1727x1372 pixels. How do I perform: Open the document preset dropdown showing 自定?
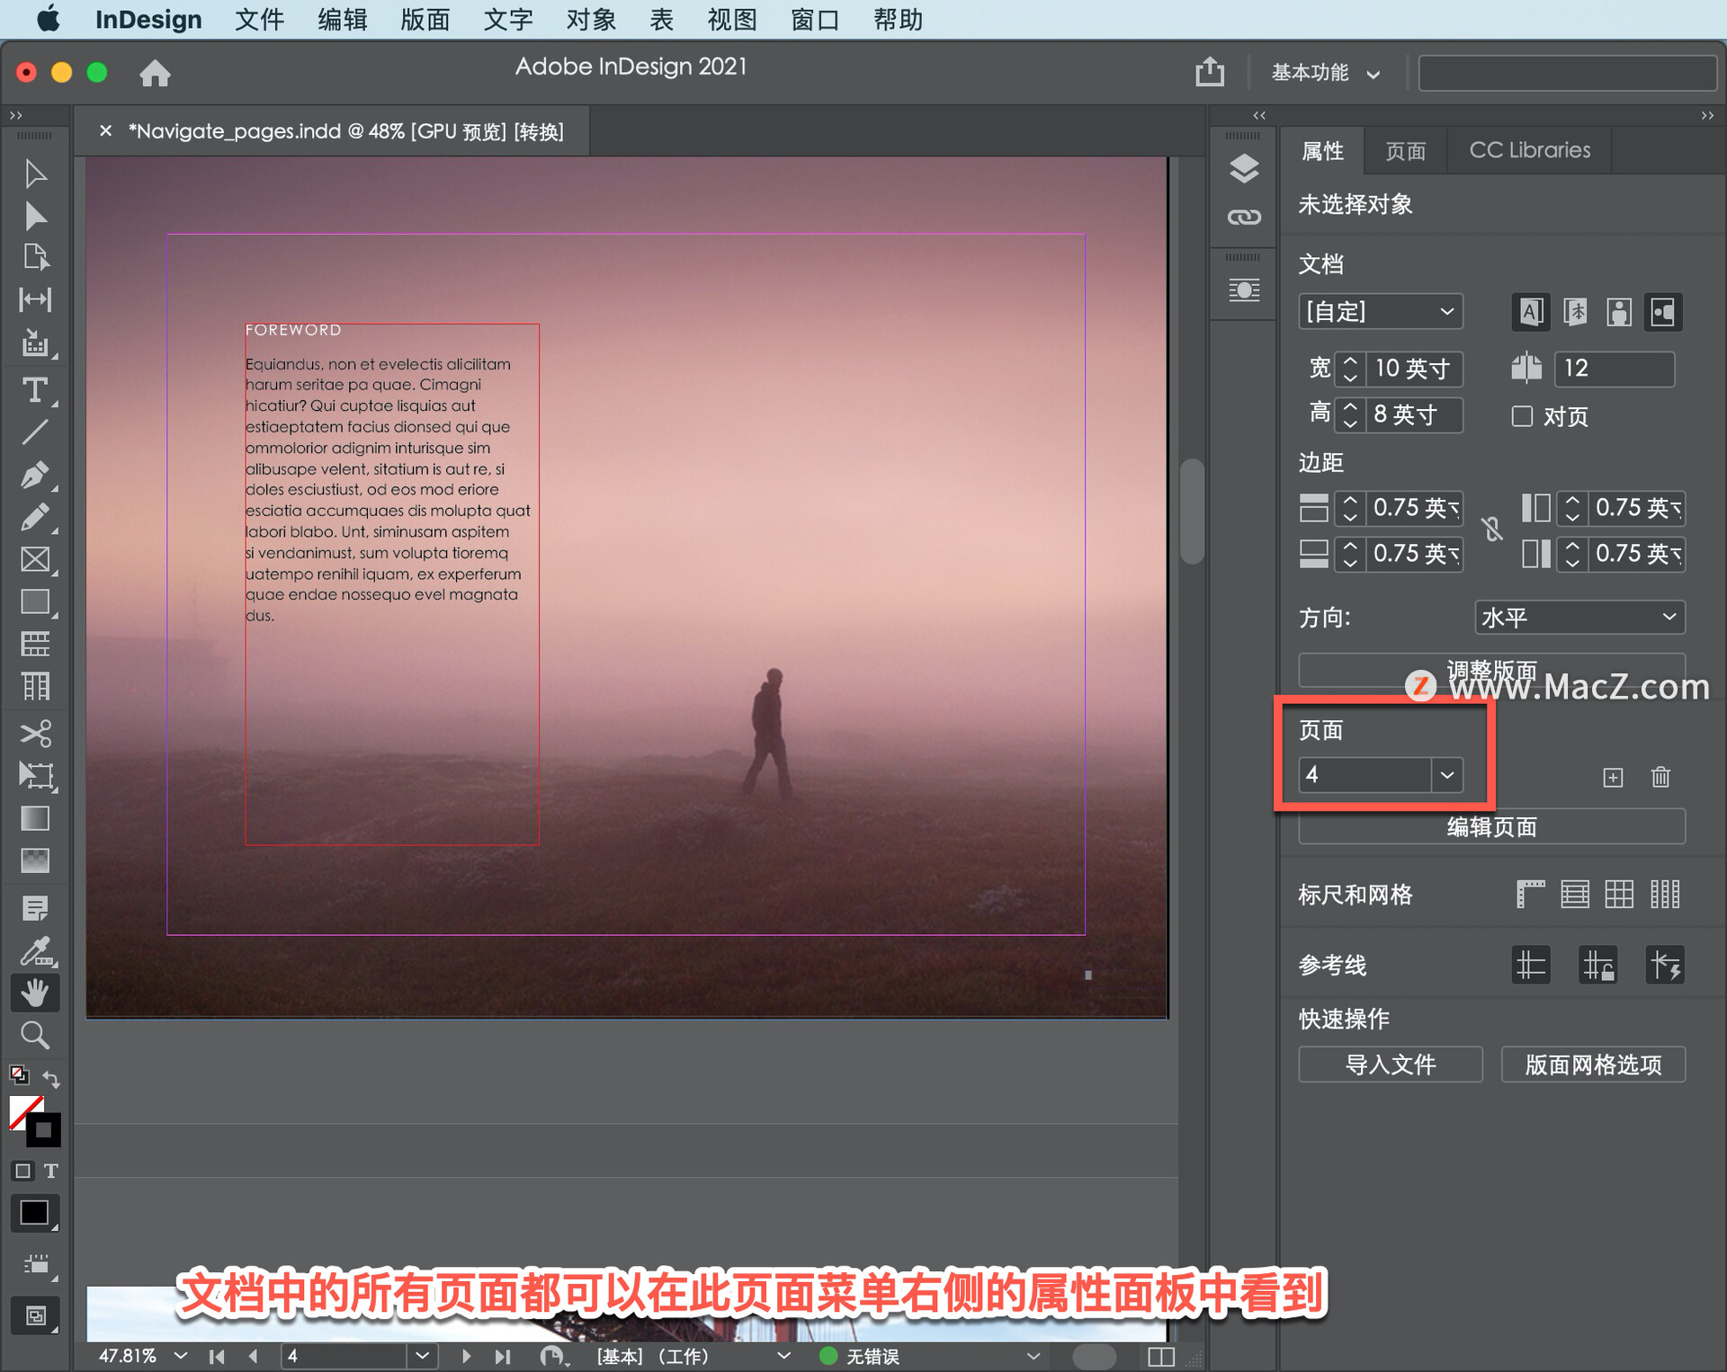tap(1381, 311)
